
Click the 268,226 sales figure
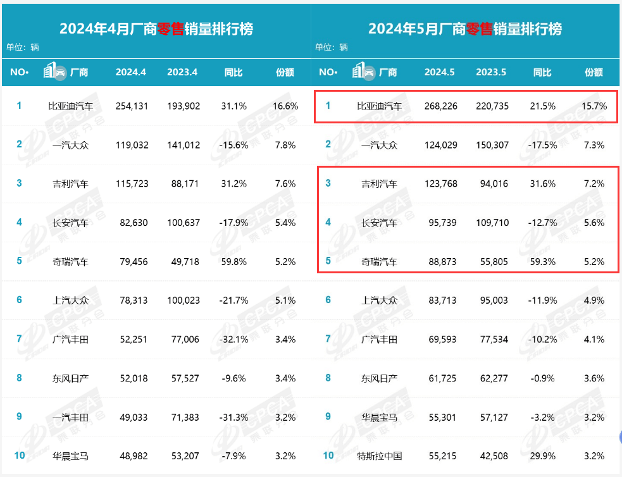440,106
